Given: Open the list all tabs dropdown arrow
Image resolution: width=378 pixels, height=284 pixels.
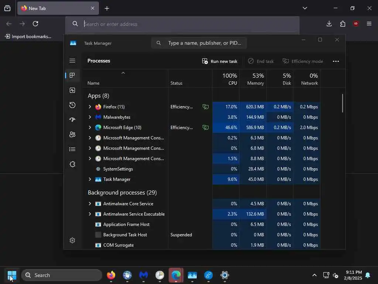Looking at the screenshot, I should point(305,8).
